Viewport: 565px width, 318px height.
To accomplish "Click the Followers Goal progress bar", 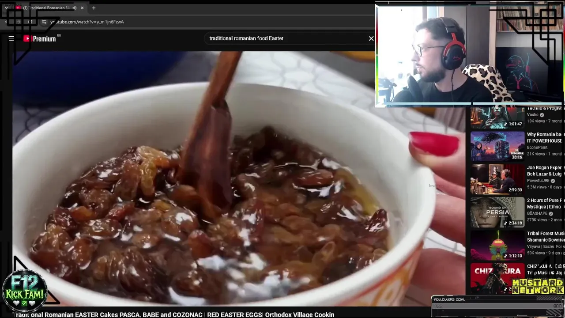I will pyautogui.click(x=497, y=306).
